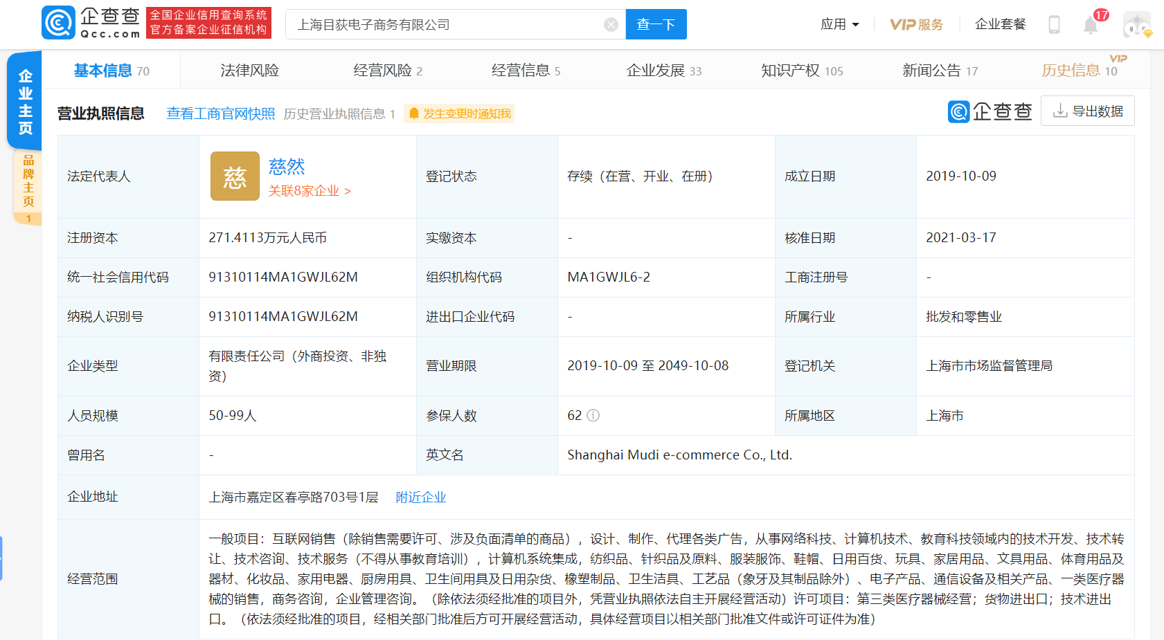Switch to the 历史信息 VIP tab
This screenshot has height=640, width=1164.
(x=1080, y=71)
